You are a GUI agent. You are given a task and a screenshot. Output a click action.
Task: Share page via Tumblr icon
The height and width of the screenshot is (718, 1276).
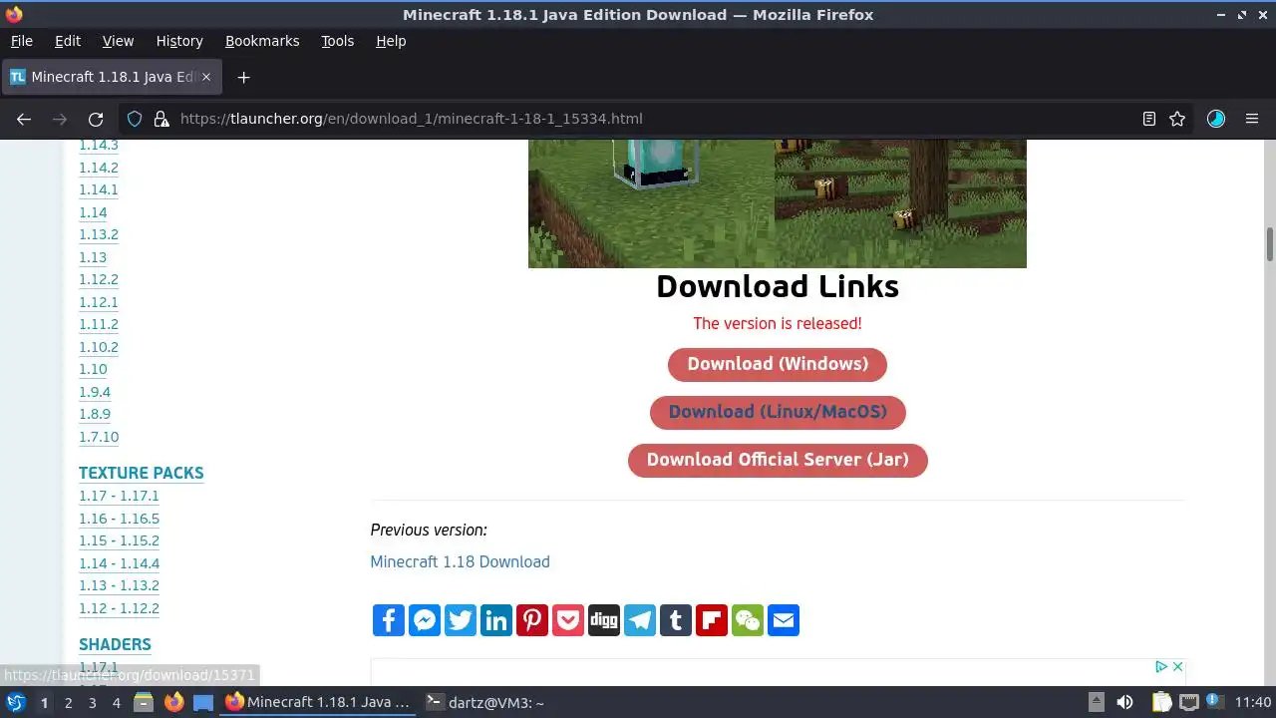click(676, 620)
